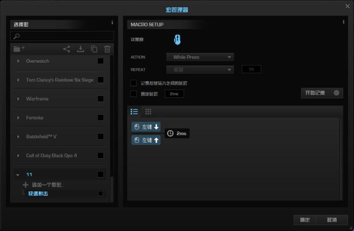Open the ACTION While Press dropdown

click(x=200, y=57)
